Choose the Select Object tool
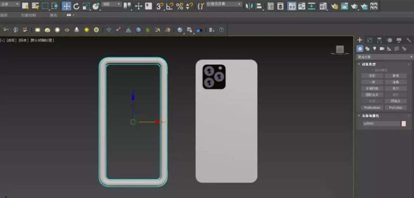Screen dimensions: 414x198 [25, 6]
